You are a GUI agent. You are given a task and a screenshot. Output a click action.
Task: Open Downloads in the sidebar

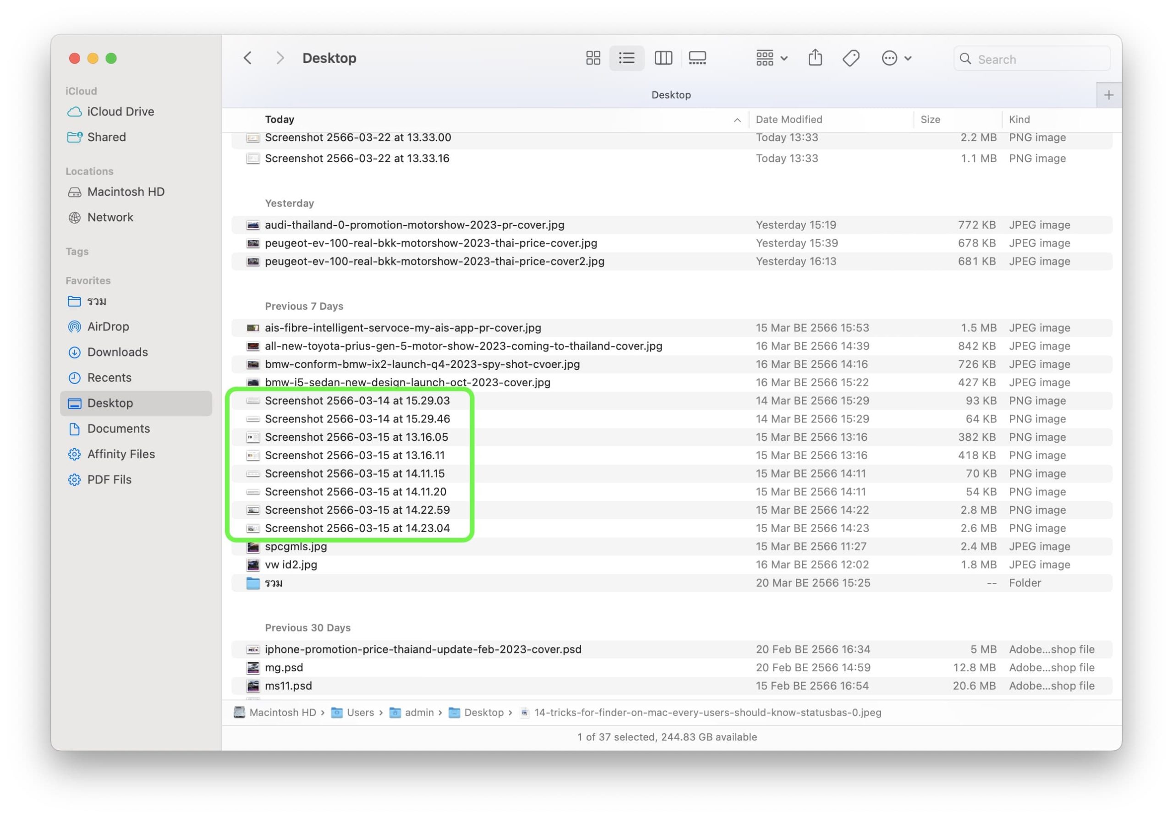click(x=117, y=352)
